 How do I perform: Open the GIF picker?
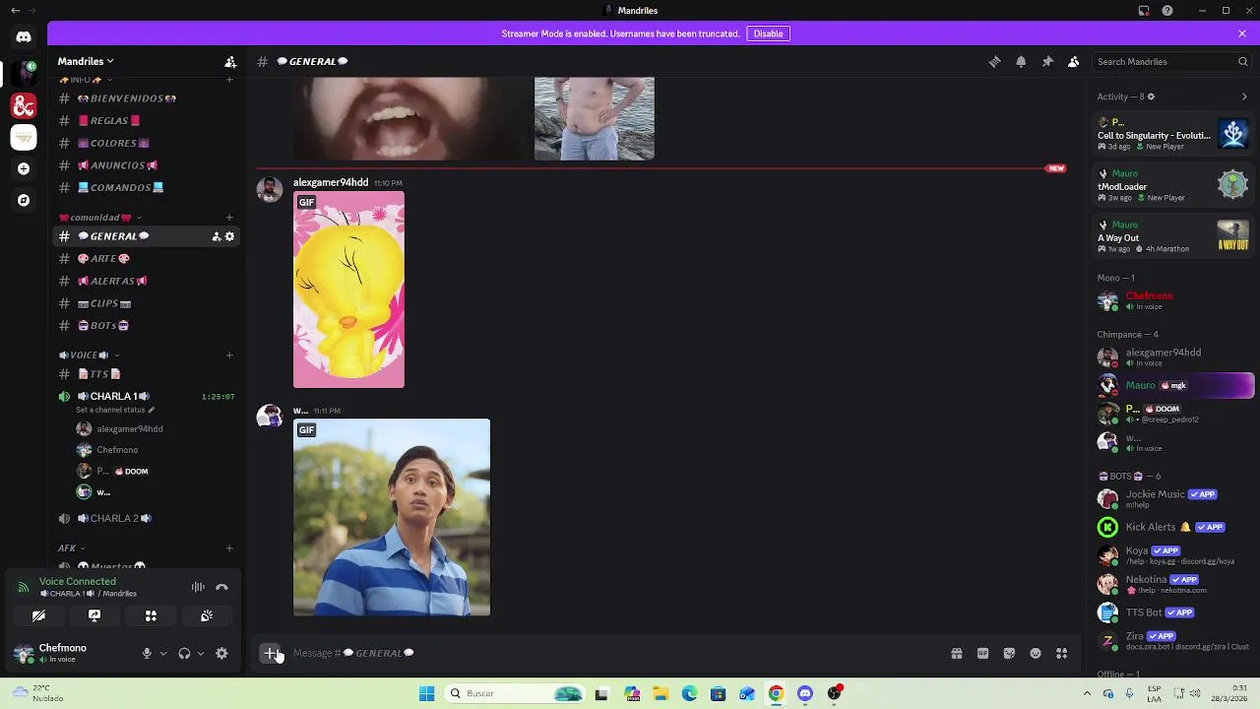click(x=982, y=653)
